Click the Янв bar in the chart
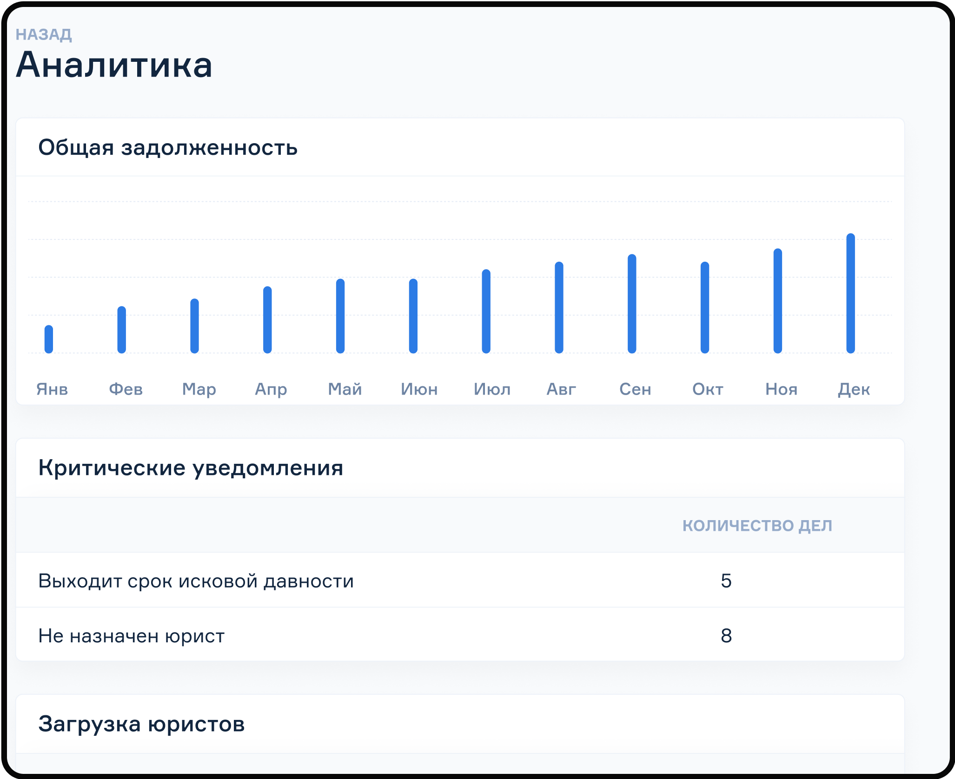 pyautogui.click(x=49, y=339)
